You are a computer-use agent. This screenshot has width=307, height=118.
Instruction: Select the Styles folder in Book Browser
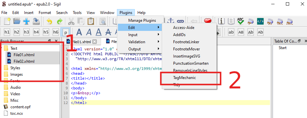(15, 68)
